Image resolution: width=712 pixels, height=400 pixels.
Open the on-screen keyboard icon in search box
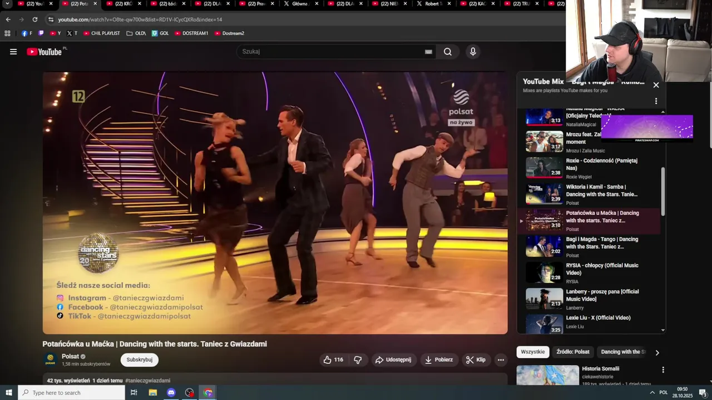[428, 52]
